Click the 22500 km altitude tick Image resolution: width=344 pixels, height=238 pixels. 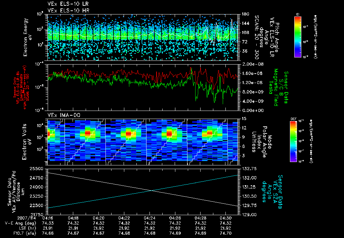click(36, 205)
